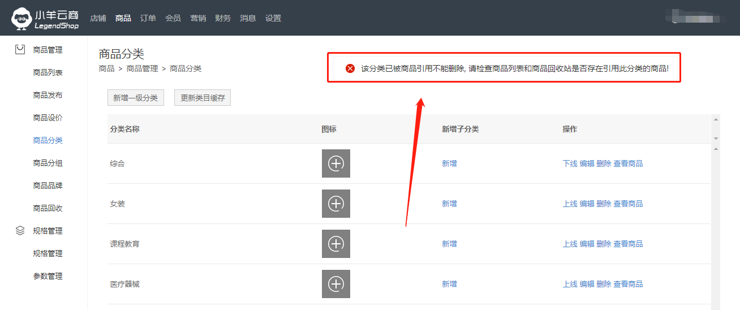Screen dimensions: 740x310
Task: Upload icon for 女装 category
Action: 336,204
